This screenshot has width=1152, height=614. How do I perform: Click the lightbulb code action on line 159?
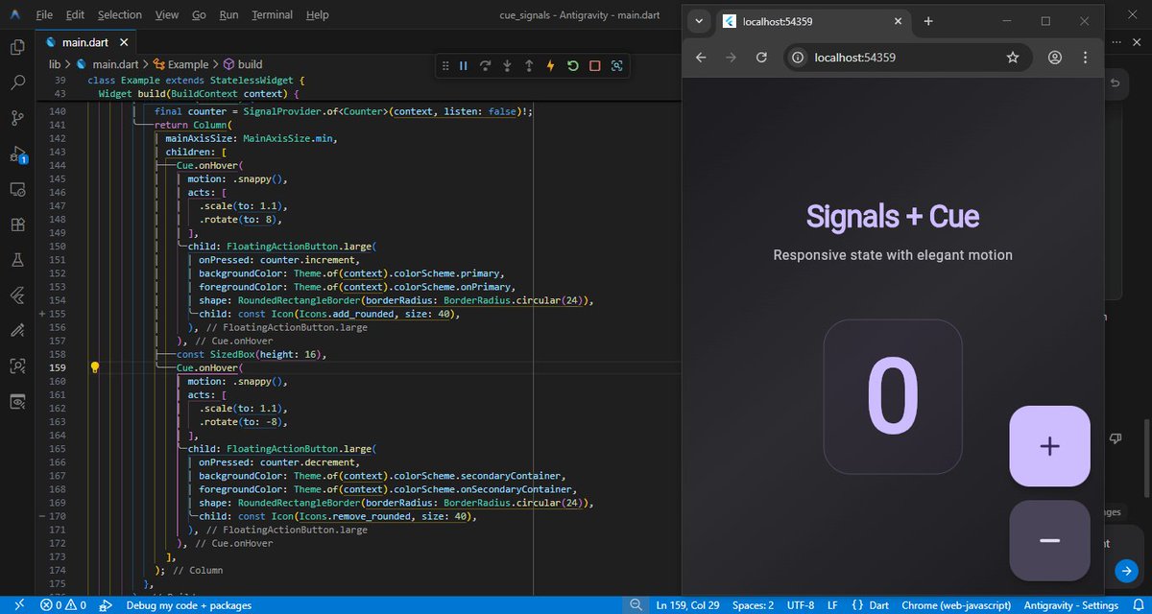pos(95,367)
